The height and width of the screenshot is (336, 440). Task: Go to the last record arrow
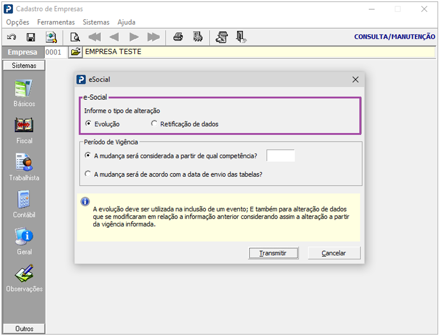(153, 37)
